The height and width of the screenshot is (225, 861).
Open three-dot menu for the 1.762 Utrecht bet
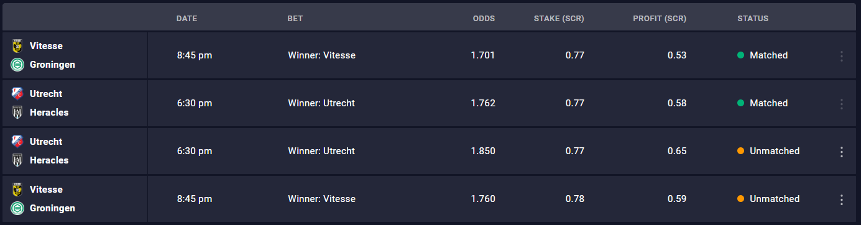pos(842,104)
